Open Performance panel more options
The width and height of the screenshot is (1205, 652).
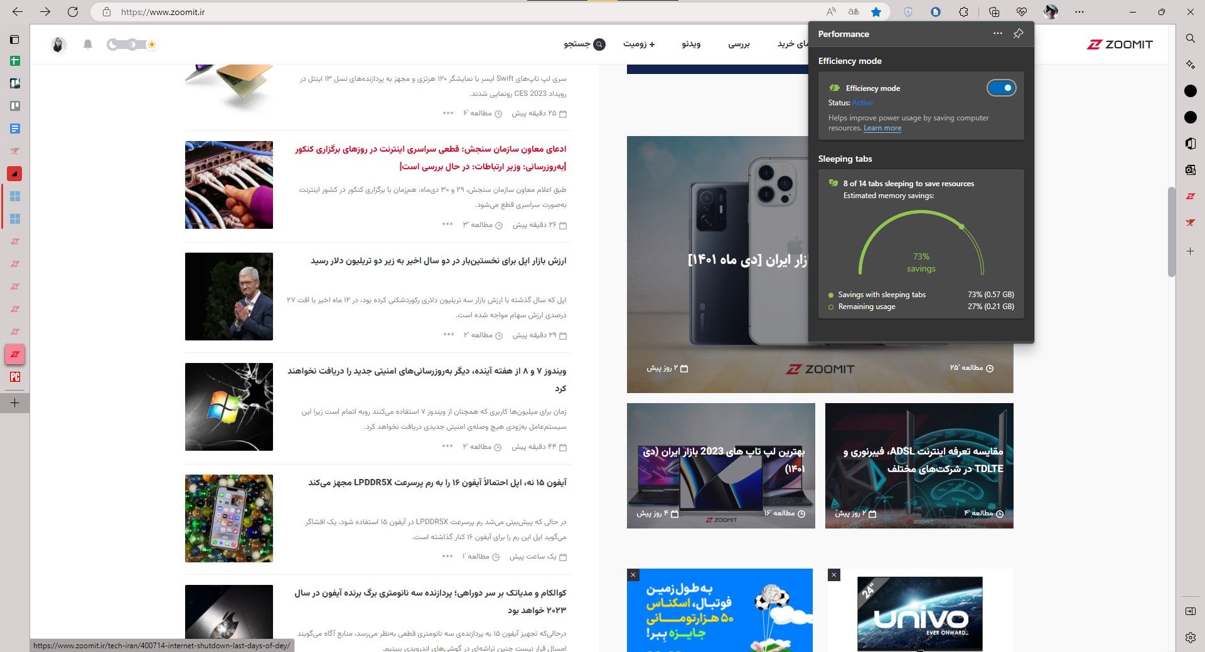(x=998, y=34)
